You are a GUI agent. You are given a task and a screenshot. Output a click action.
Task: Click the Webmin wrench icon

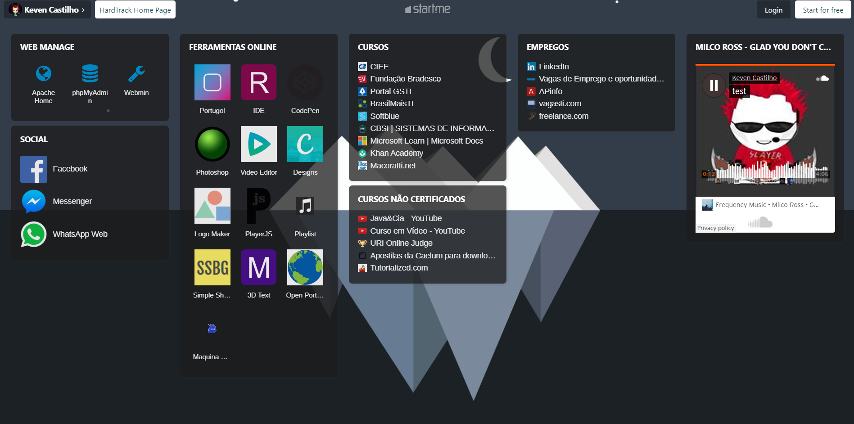tap(136, 73)
